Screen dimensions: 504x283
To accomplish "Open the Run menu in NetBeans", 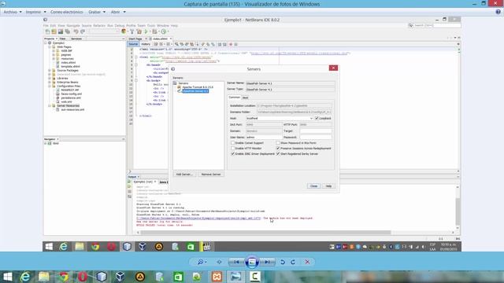I will [x=110, y=26].
